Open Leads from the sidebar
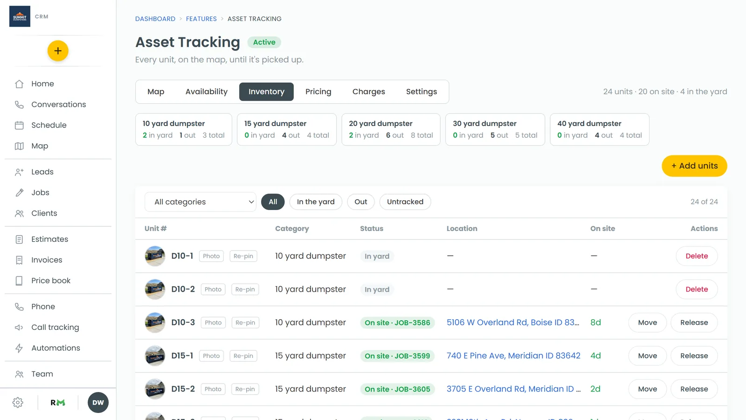746x420 pixels. [42, 172]
